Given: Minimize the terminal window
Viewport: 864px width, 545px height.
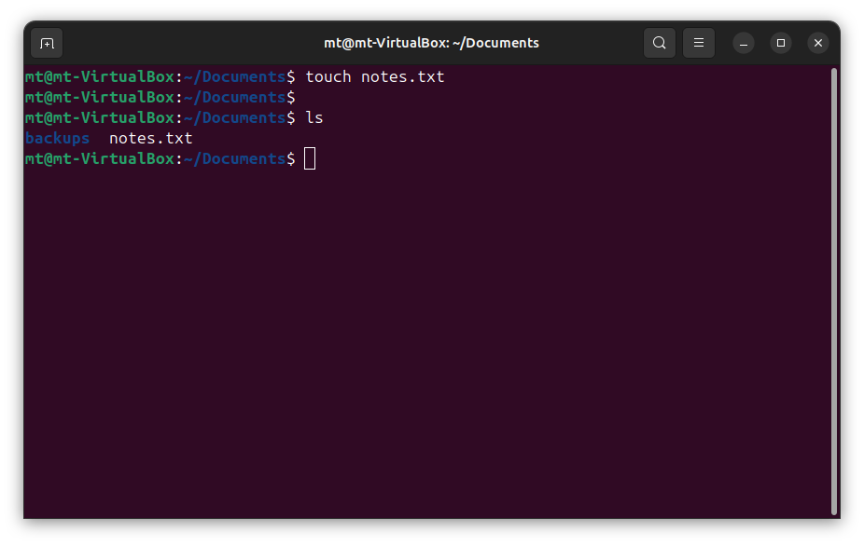Looking at the screenshot, I should 743,43.
